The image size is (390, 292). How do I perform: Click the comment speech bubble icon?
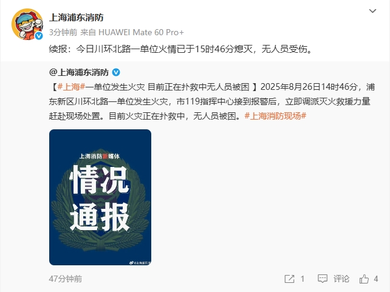point(323,279)
